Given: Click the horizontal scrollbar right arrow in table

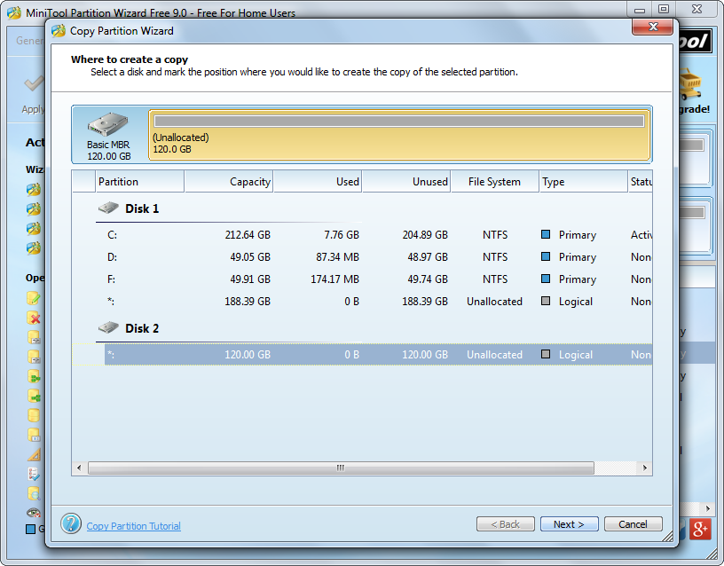Looking at the screenshot, I should coord(645,468).
